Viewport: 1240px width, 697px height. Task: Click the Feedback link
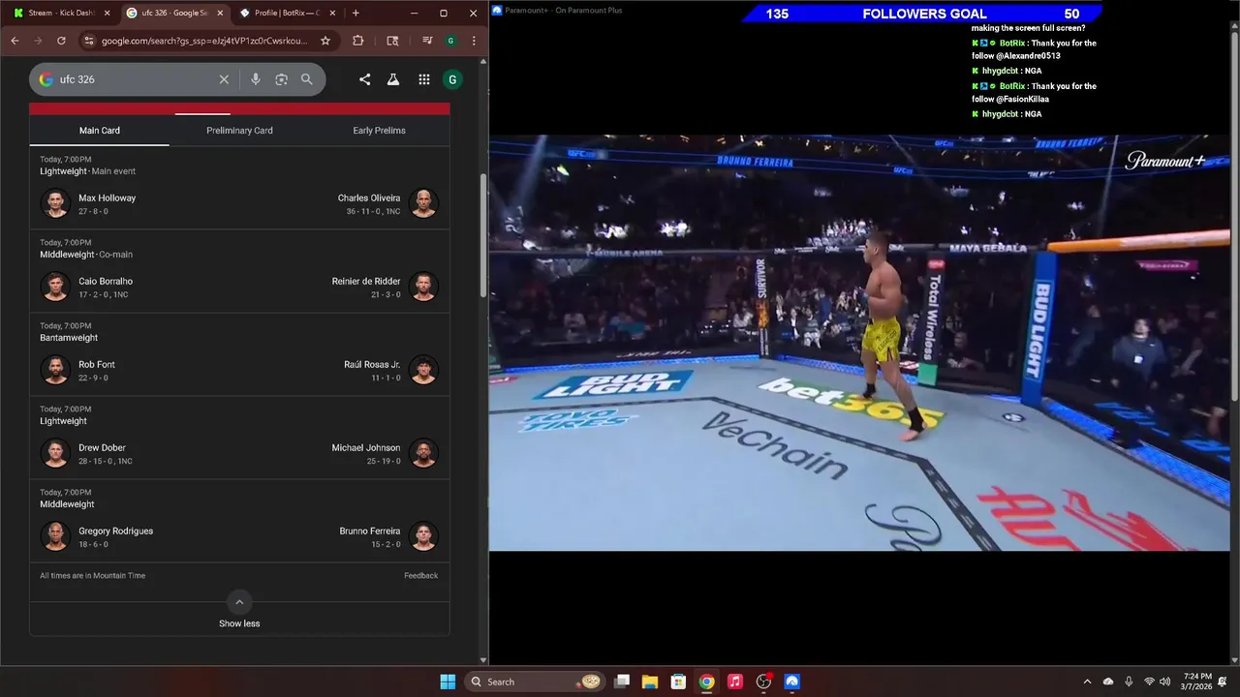[420, 576]
